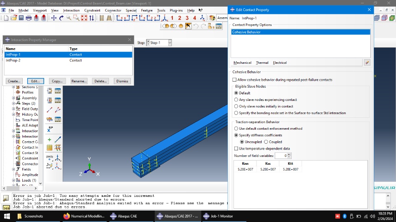Click the Auto-Fit View icon
Screen dimensions: 396x222
pyautogui.click(x=84, y=18)
